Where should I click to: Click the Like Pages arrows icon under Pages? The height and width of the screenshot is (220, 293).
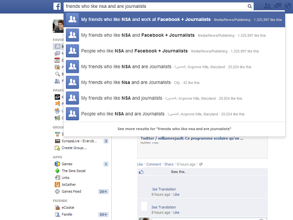[57, 111]
